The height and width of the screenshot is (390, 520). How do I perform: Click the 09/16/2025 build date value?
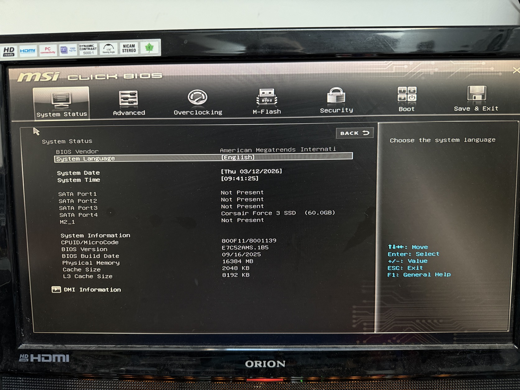[x=241, y=254]
